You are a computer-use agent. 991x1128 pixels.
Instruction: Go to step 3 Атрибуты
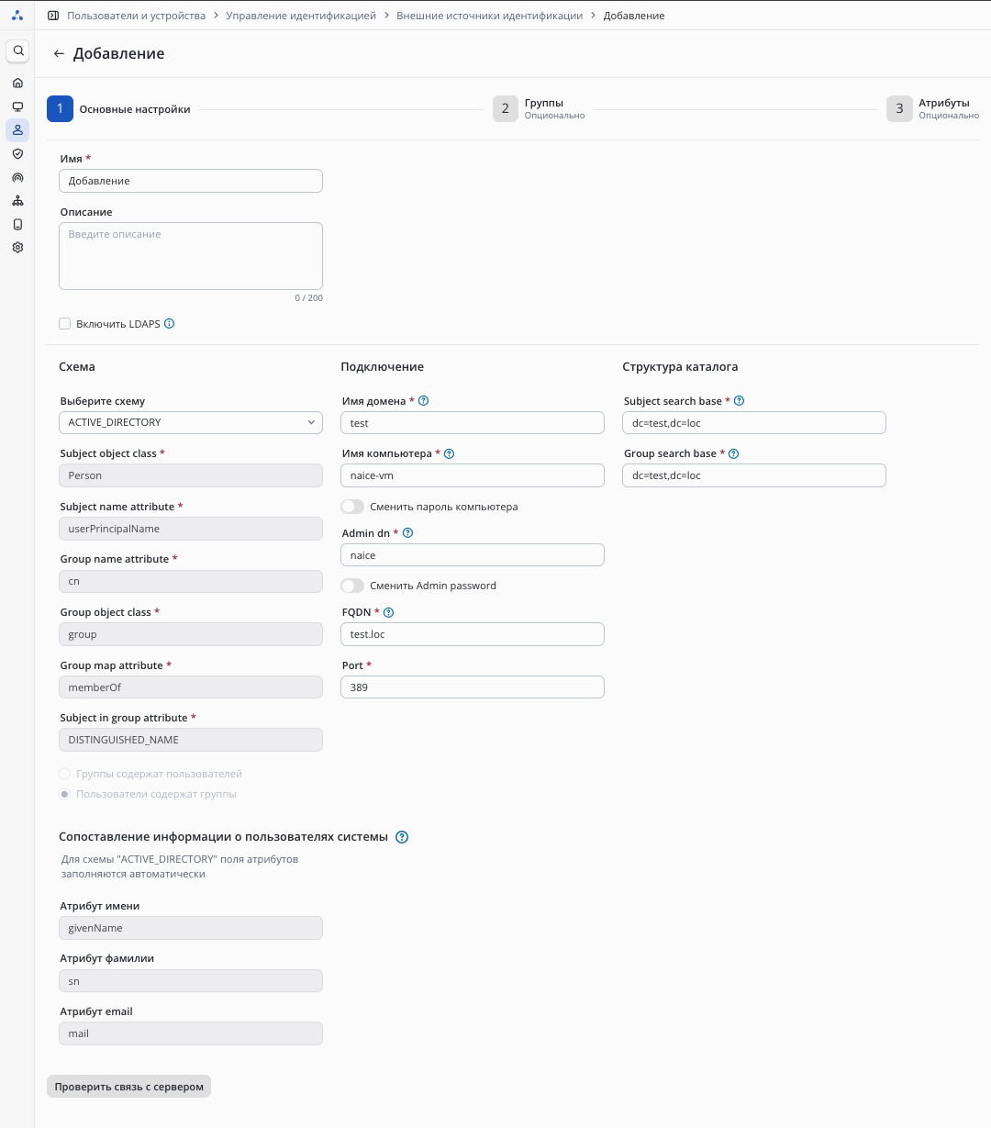click(x=899, y=108)
